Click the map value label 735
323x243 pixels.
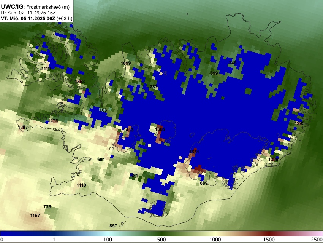coord(47,207)
